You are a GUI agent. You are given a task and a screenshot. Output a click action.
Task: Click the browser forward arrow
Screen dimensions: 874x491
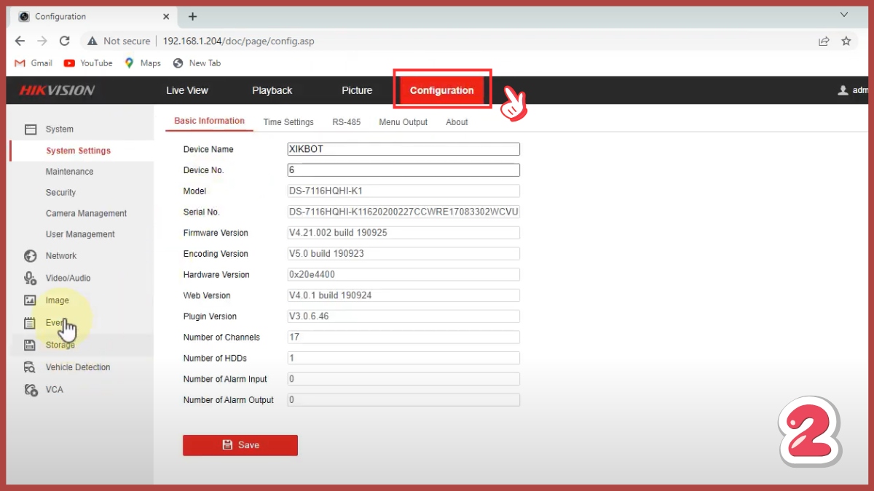pos(42,41)
